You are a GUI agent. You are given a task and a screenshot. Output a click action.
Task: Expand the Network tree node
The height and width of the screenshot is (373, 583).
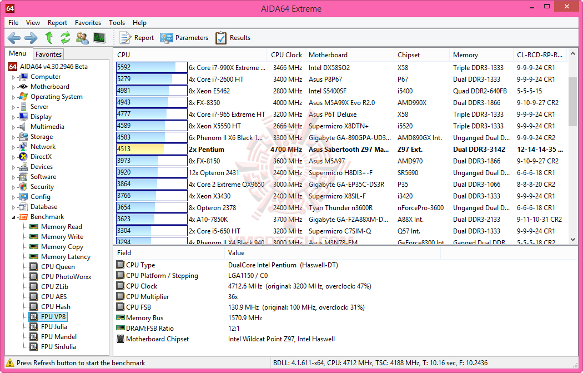tap(14, 147)
